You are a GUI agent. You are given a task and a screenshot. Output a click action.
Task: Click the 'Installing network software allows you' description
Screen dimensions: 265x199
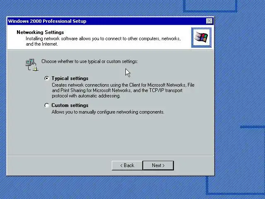[103, 41]
